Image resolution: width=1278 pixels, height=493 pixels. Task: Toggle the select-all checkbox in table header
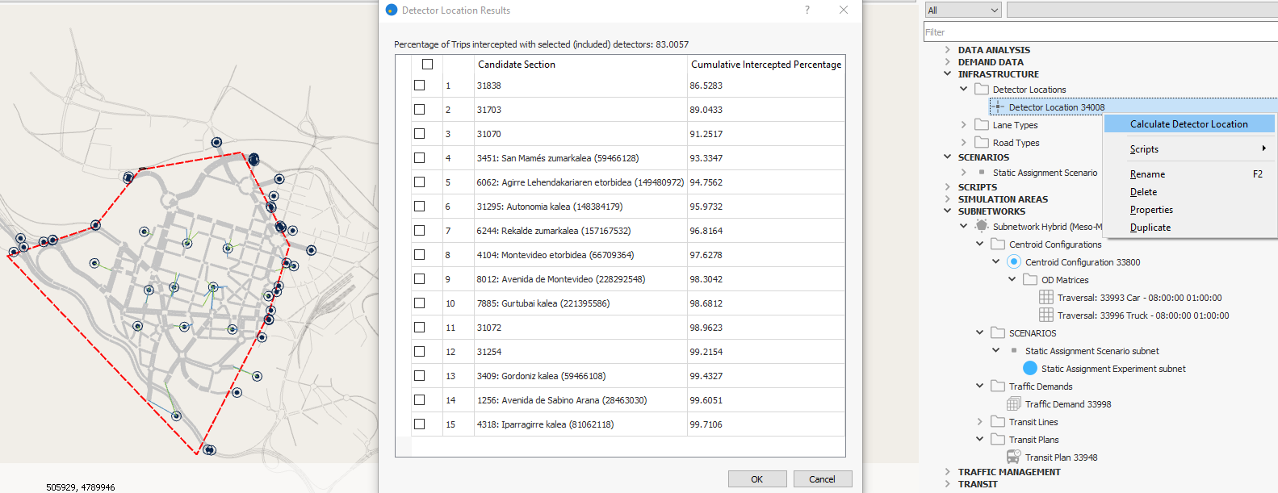click(x=427, y=64)
